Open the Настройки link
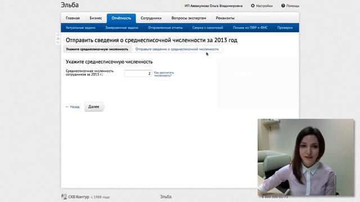This screenshot has height=202, width=360. coord(264,6)
